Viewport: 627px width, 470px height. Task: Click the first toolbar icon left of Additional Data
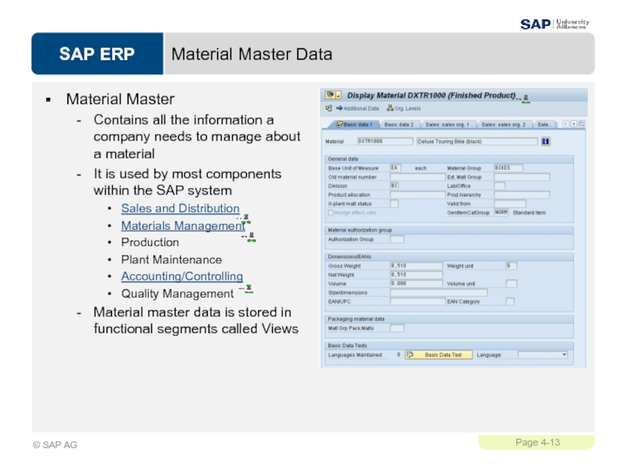click(x=328, y=108)
